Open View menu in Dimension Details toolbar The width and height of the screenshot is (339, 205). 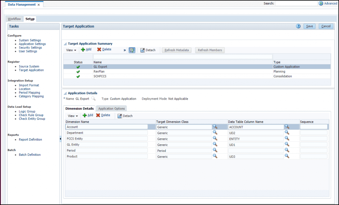[73, 116]
